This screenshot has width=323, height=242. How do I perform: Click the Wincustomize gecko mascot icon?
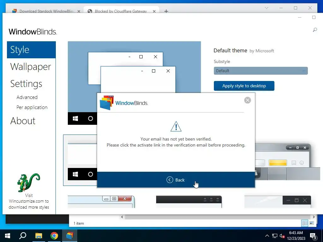tap(28, 182)
